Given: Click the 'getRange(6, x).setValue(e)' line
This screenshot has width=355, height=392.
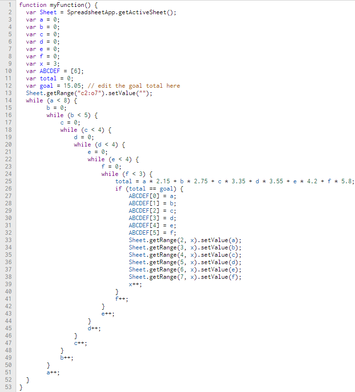Looking at the screenshot, I should click(x=185, y=269).
